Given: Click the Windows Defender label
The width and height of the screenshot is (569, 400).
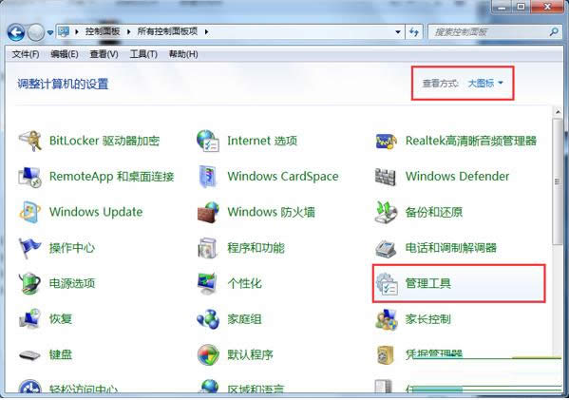Looking at the screenshot, I should pos(457,177).
